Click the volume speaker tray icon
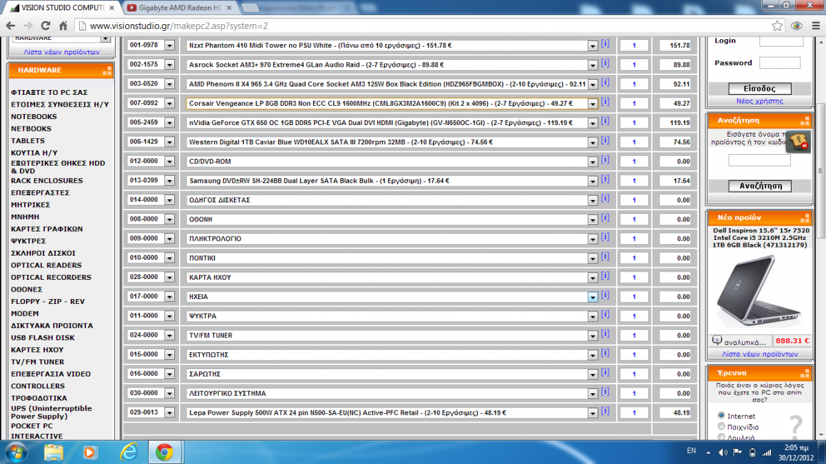 click(x=723, y=452)
